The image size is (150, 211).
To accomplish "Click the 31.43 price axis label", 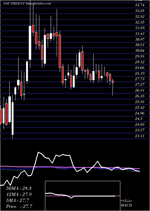I will [140, 34].
